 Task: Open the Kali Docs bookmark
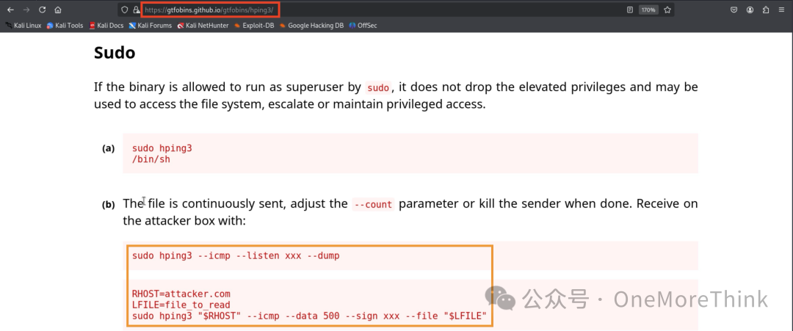[106, 25]
